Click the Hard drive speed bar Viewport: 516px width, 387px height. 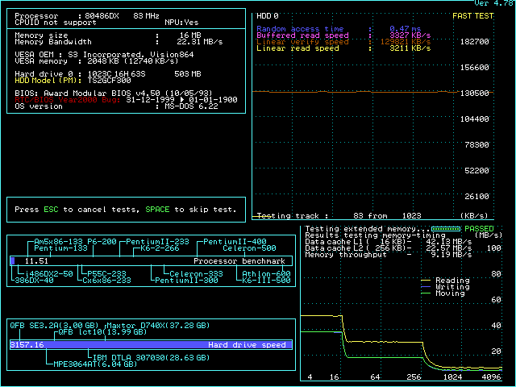click(x=152, y=345)
